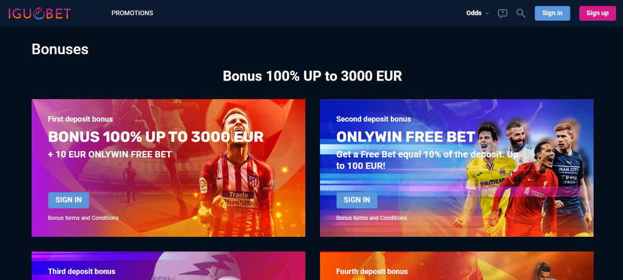Click the BONUS 100% UP TO 3000 EUR title

156,137
